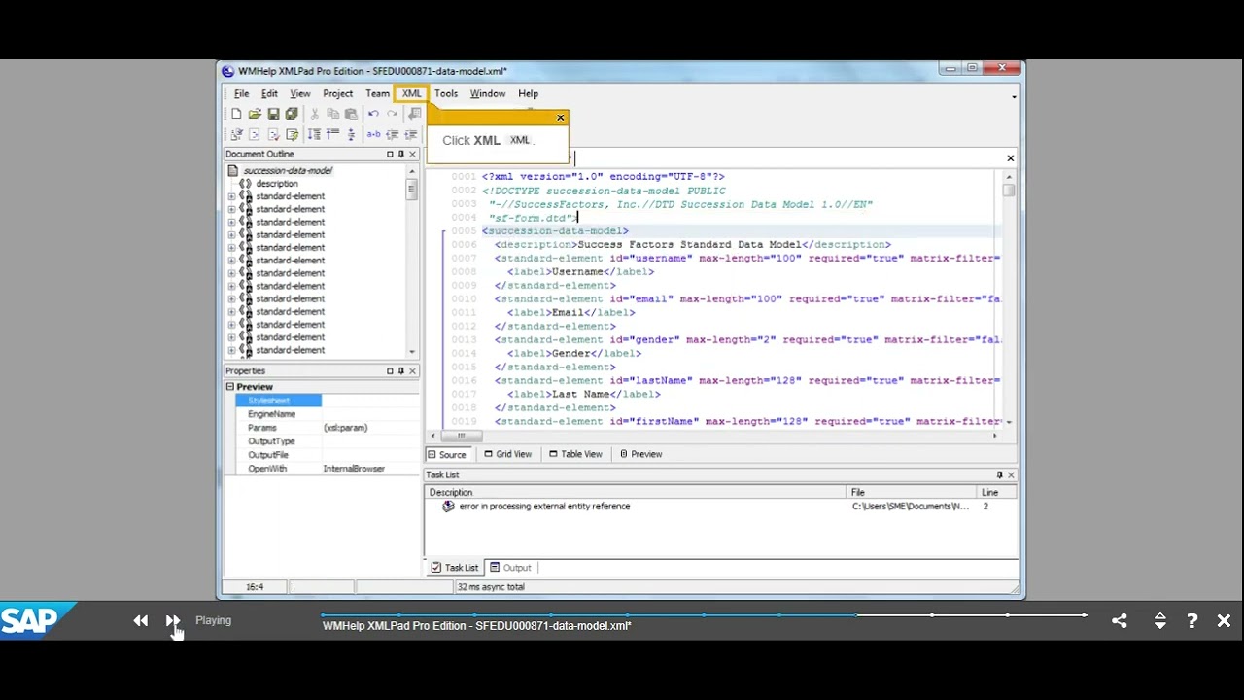Open the SAP player help question mark
This screenshot has width=1244, height=700.
pos(1192,620)
